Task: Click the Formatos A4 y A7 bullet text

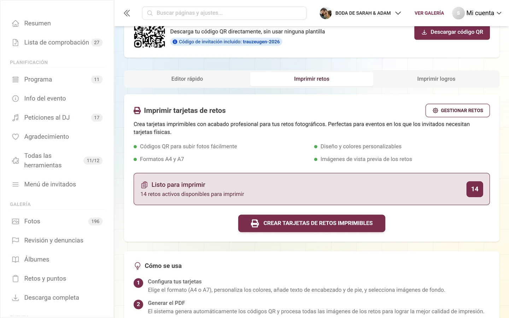Action: (162, 159)
